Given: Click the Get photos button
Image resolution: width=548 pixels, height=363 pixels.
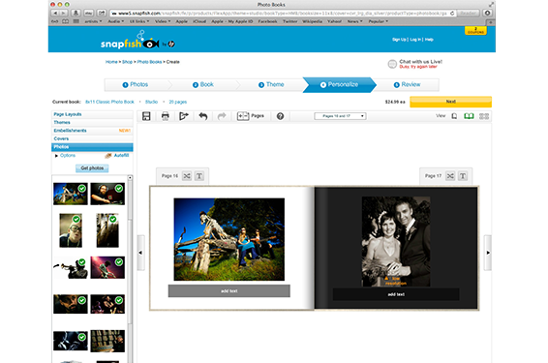Looking at the screenshot, I should (x=92, y=168).
